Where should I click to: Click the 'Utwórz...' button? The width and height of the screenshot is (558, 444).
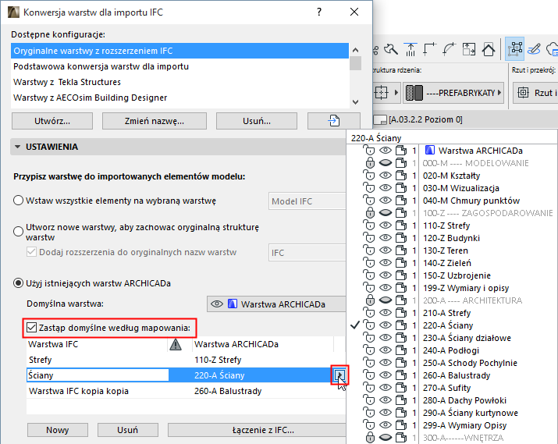tap(52, 121)
